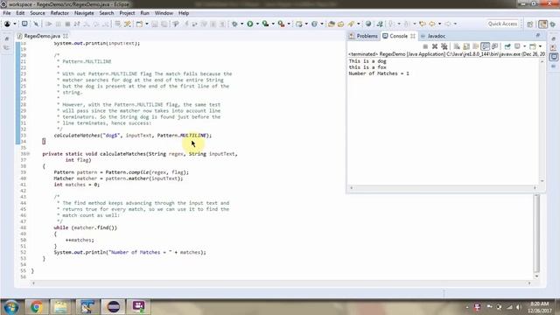Click the web browser globe icon
The image size is (560, 315).
pyautogui.click(x=368, y=24)
